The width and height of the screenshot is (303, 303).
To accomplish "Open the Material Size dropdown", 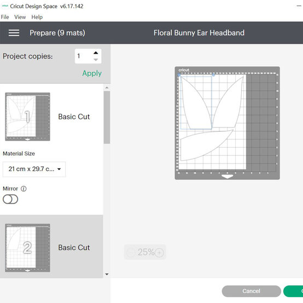I will tap(34, 169).
